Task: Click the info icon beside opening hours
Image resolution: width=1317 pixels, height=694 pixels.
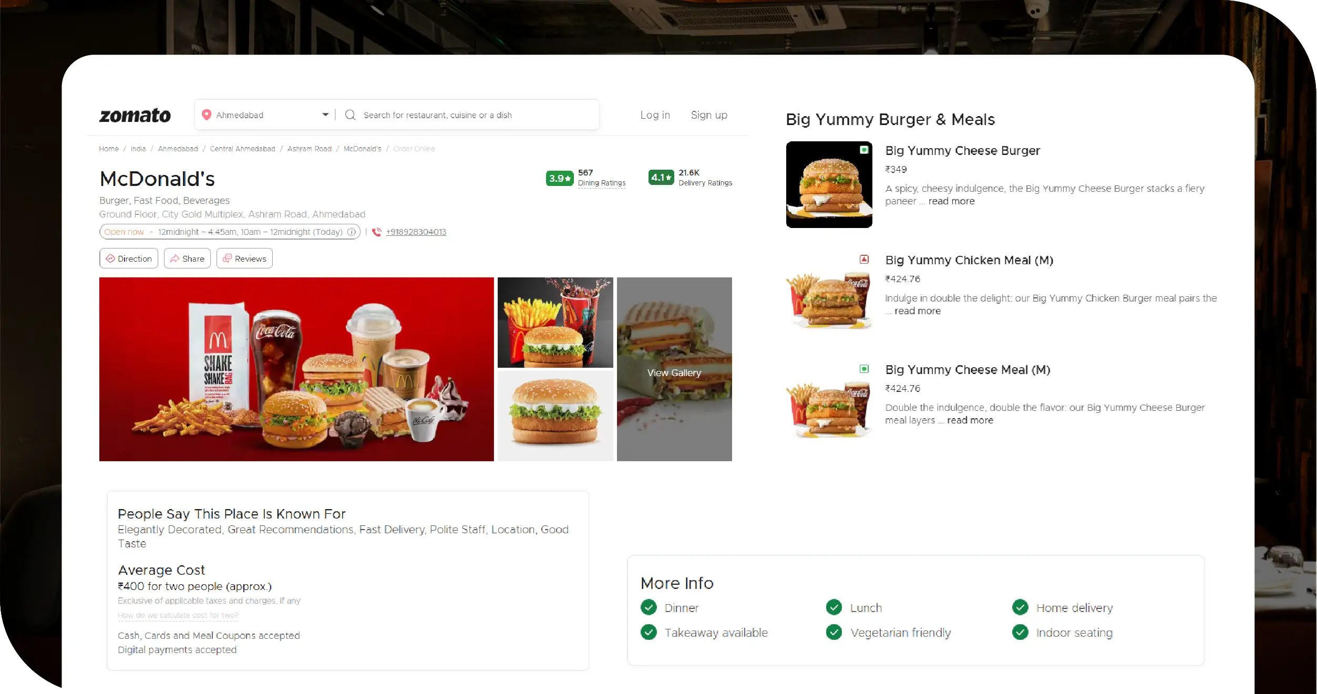Action: tap(351, 232)
